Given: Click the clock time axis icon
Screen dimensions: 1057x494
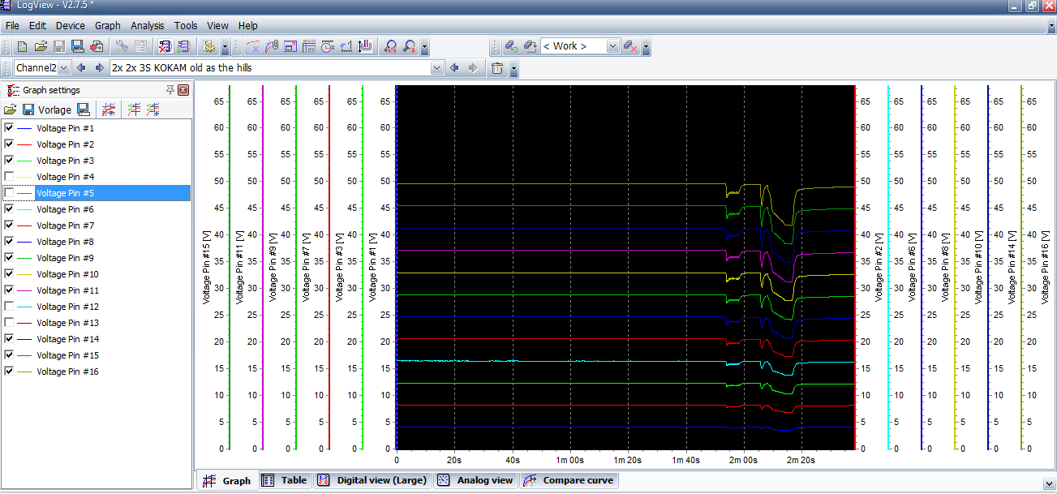Looking at the screenshot, I should pyautogui.click(x=327, y=46).
